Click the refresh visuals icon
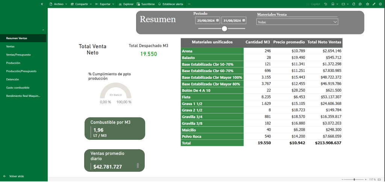This screenshot has width=385, height=182. [353, 4]
